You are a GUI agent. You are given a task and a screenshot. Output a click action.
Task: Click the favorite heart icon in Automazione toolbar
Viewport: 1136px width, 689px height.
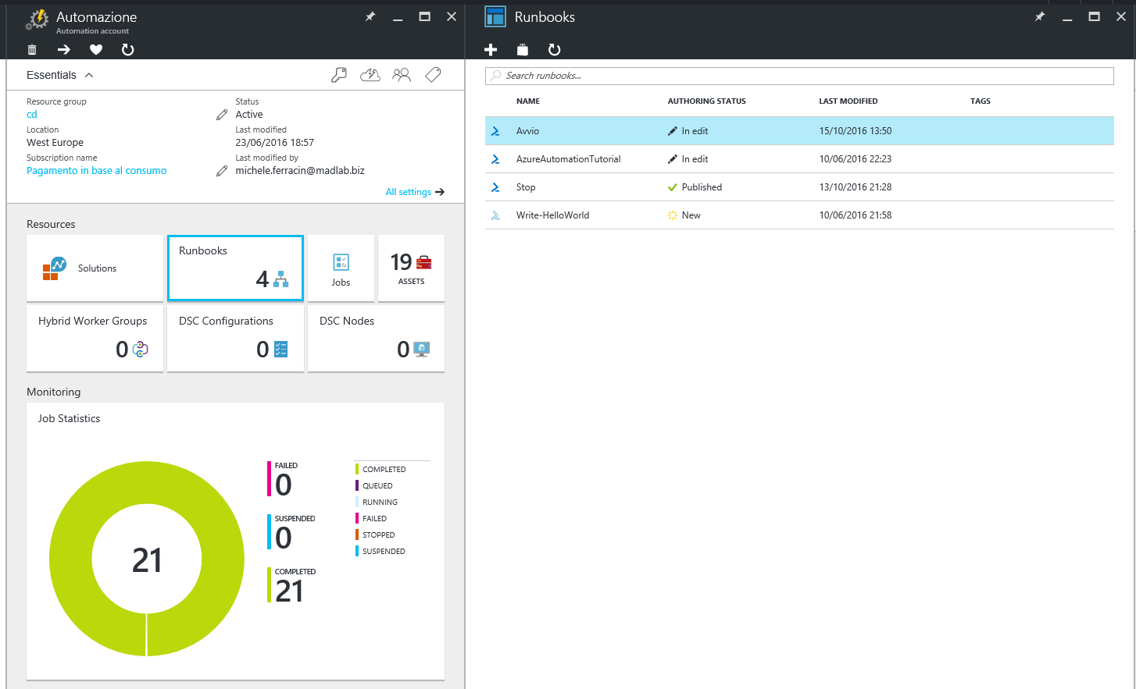click(96, 50)
